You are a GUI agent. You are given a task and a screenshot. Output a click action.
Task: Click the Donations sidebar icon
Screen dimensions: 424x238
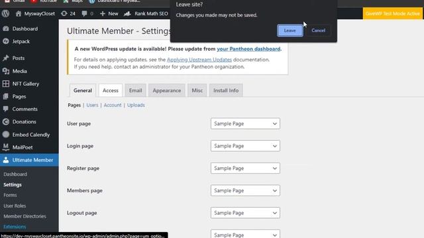[x=6, y=122]
